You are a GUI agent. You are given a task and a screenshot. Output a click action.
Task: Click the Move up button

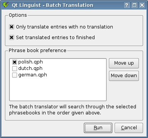[124, 63]
